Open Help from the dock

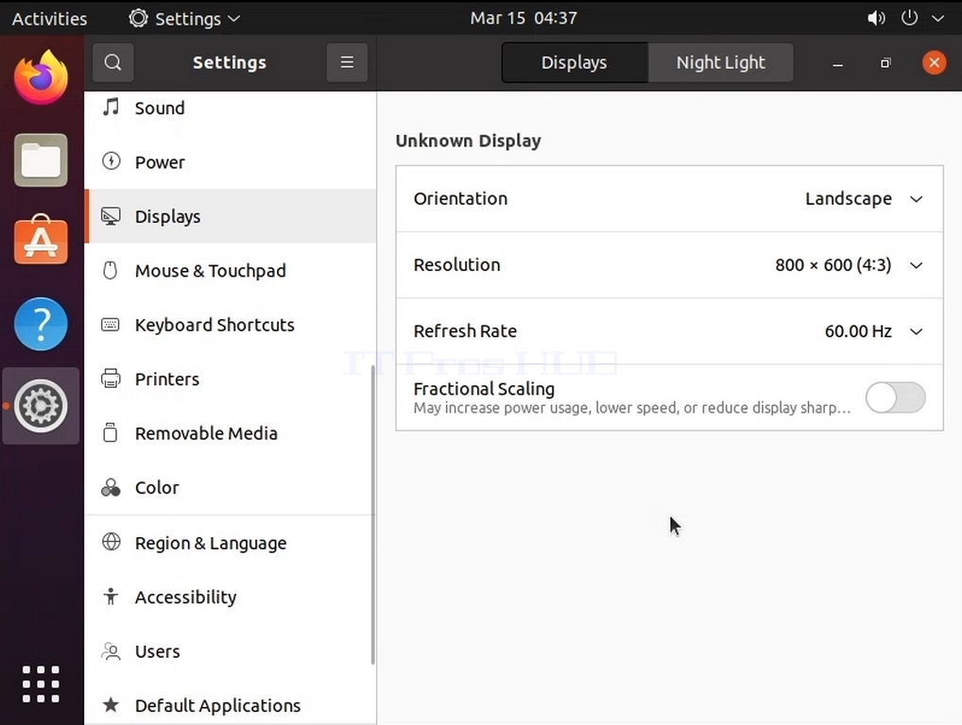pos(41,324)
